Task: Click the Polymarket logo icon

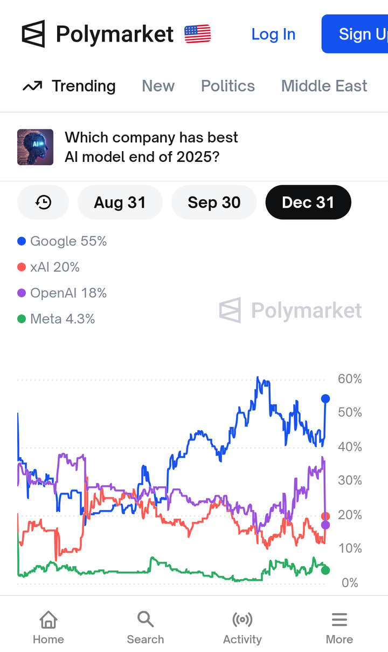Action: click(x=33, y=34)
